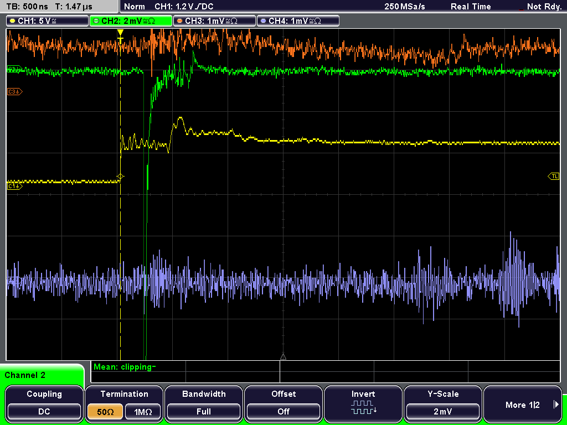567x425 pixels.
Task: Click the Channel 2 menu title
Action: [25, 375]
